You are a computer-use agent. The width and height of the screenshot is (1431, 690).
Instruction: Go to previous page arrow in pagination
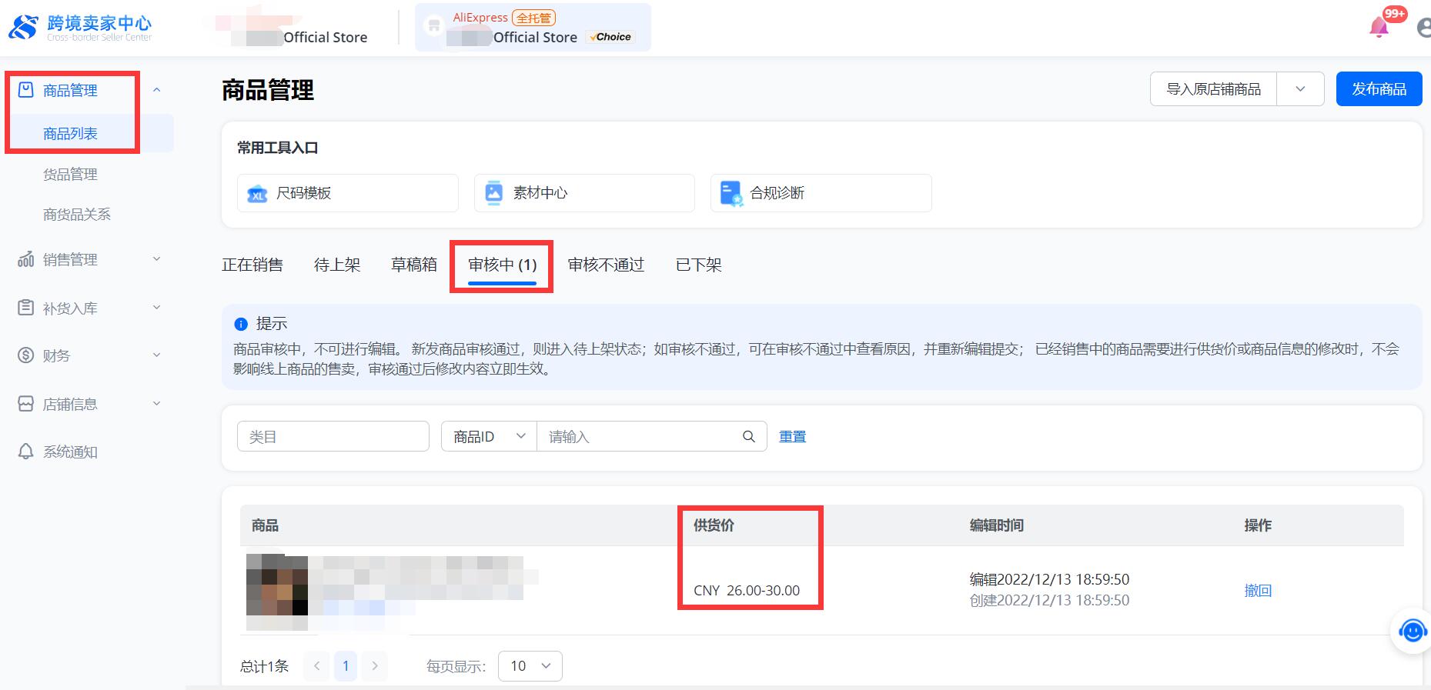click(316, 666)
